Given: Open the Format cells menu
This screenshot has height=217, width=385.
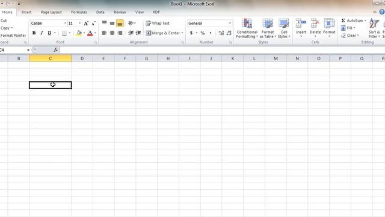Looking at the screenshot, I should point(329,28).
